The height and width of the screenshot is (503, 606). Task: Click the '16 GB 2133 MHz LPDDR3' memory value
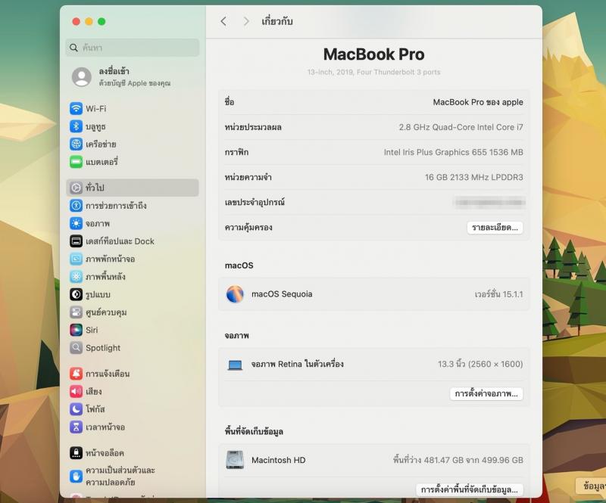[x=474, y=177]
